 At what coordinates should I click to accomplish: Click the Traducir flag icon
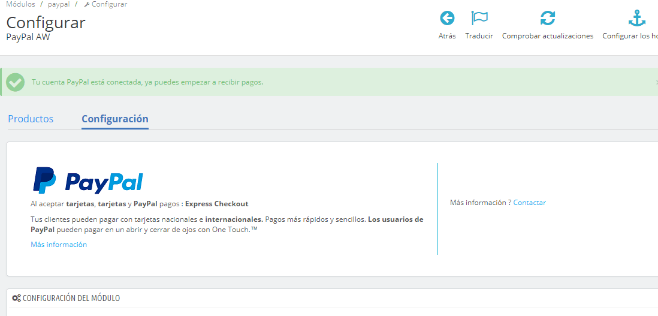479,19
